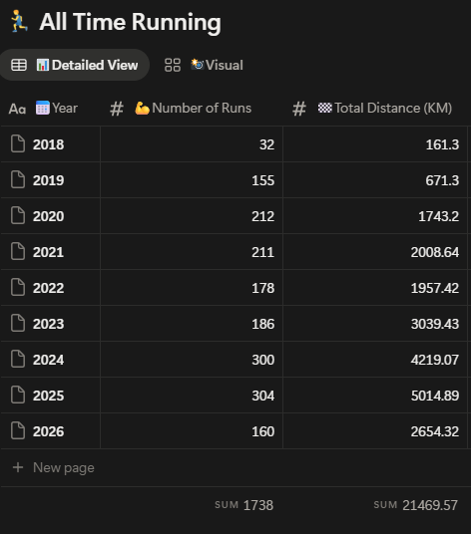The image size is (471, 534).
Task: Click the page icon for 2026 row
Action: (18, 430)
